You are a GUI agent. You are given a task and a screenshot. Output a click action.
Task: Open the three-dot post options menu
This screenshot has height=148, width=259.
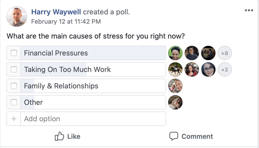[249, 11]
